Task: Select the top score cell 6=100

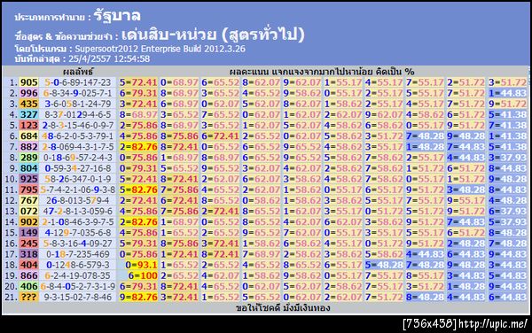Action: [143, 275]
